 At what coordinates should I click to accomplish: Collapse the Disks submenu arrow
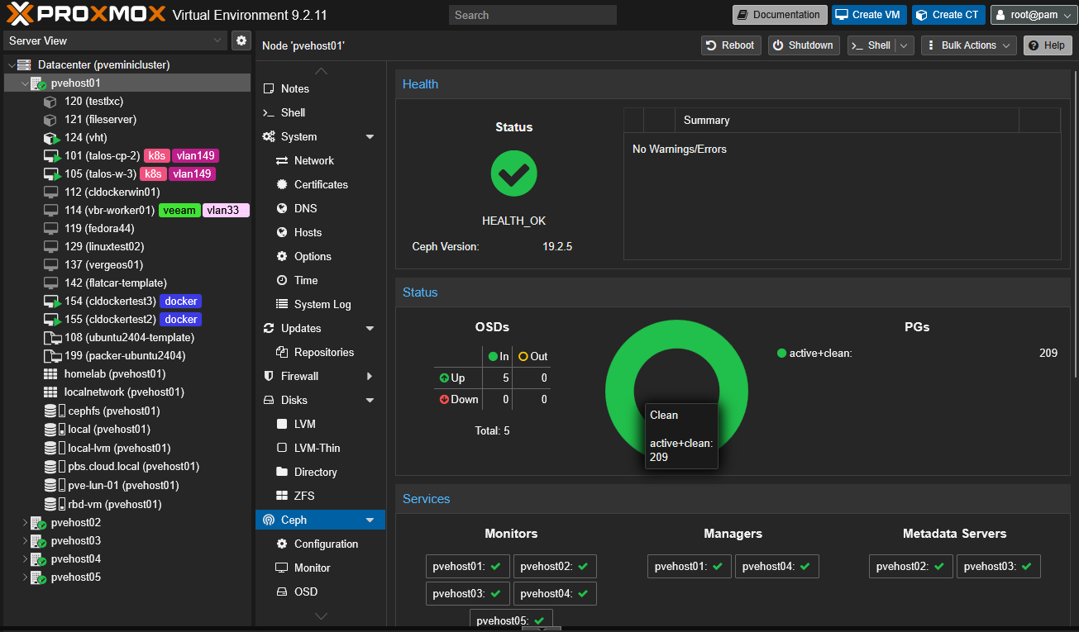tap(370, 400)
